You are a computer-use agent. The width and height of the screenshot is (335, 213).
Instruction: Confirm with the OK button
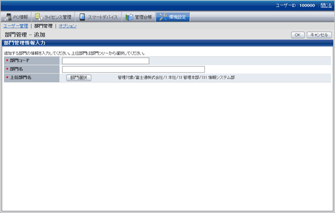coord(298,35)
